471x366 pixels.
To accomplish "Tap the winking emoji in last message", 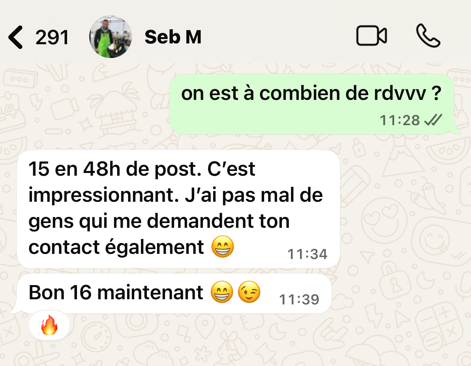I will pyautogui.click(x=249, y=292).
